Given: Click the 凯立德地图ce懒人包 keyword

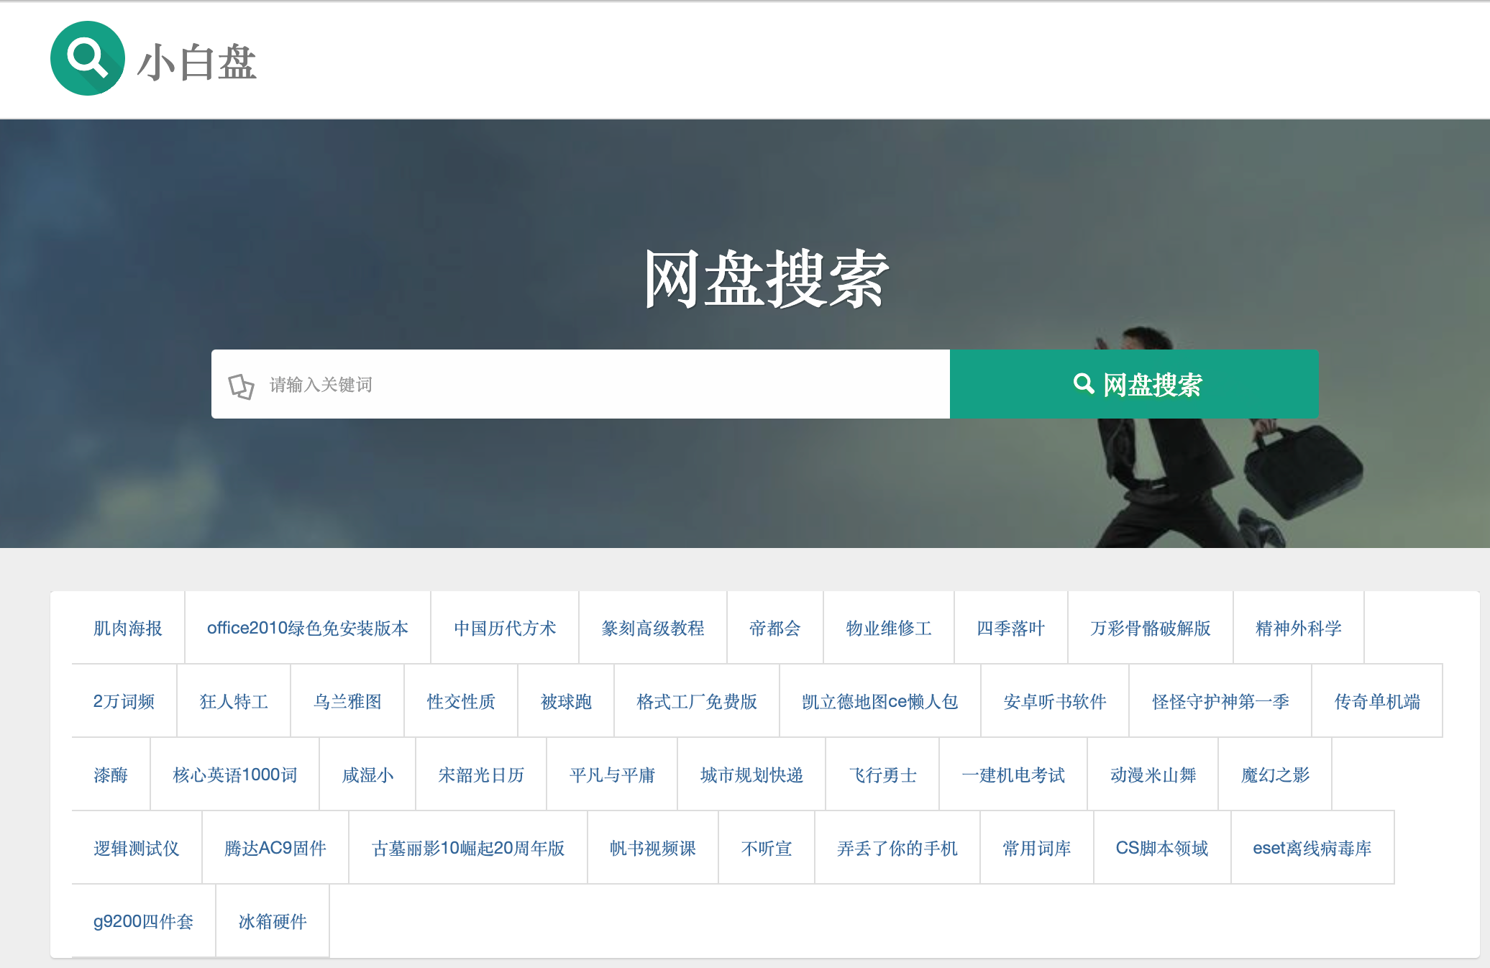Looking at the screenshot, I should pyautogui.click(x=879, y=701).
